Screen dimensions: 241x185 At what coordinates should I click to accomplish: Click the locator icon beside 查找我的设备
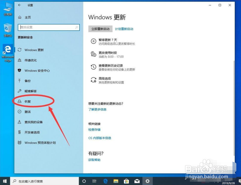tap(20, 122)
